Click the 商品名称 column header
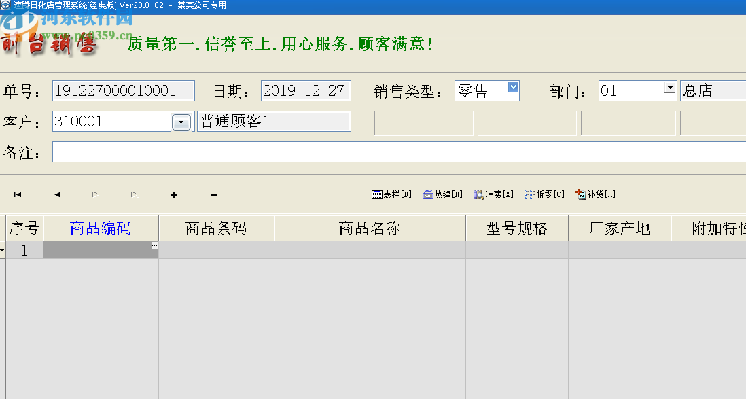Viewport: 746px width, 399px height. (370, 228)
